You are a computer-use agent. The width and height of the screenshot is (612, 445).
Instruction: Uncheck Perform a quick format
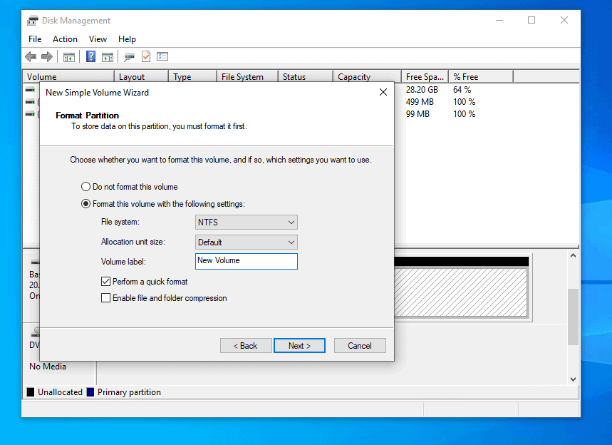tap(105, 281)
